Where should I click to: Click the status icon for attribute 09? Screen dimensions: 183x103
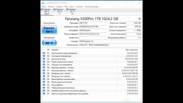[44, 76]
